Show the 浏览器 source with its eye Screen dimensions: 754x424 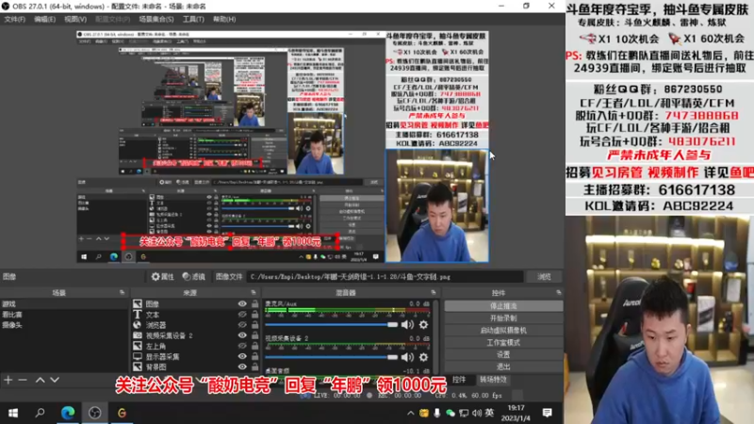click(242, 325)
